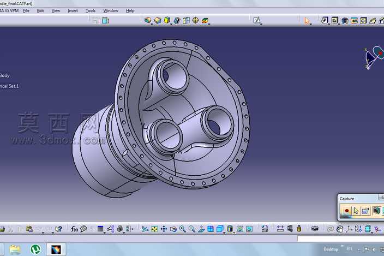384x256 pixels.
Task: Open the Edit menu
Action: (x=40, y=11)
